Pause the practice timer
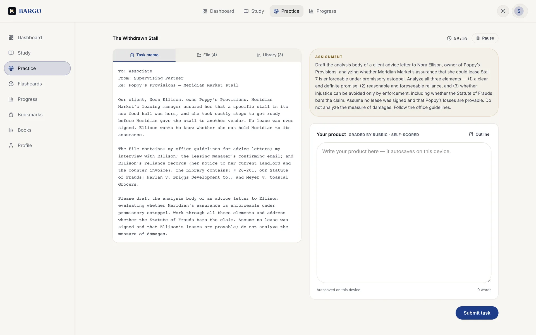 point(485,38)
